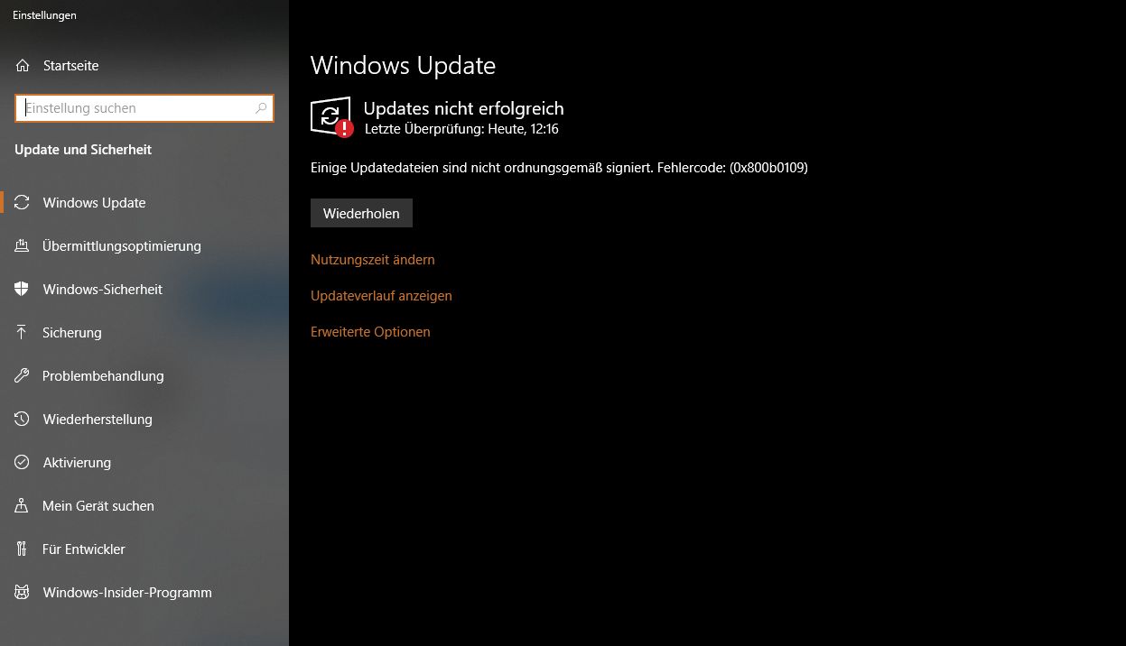Open Mein Gerät suchen

144,506
